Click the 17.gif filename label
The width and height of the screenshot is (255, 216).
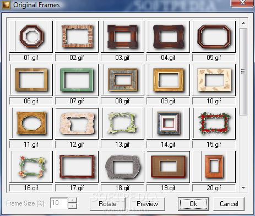click(x=77, y=188)
